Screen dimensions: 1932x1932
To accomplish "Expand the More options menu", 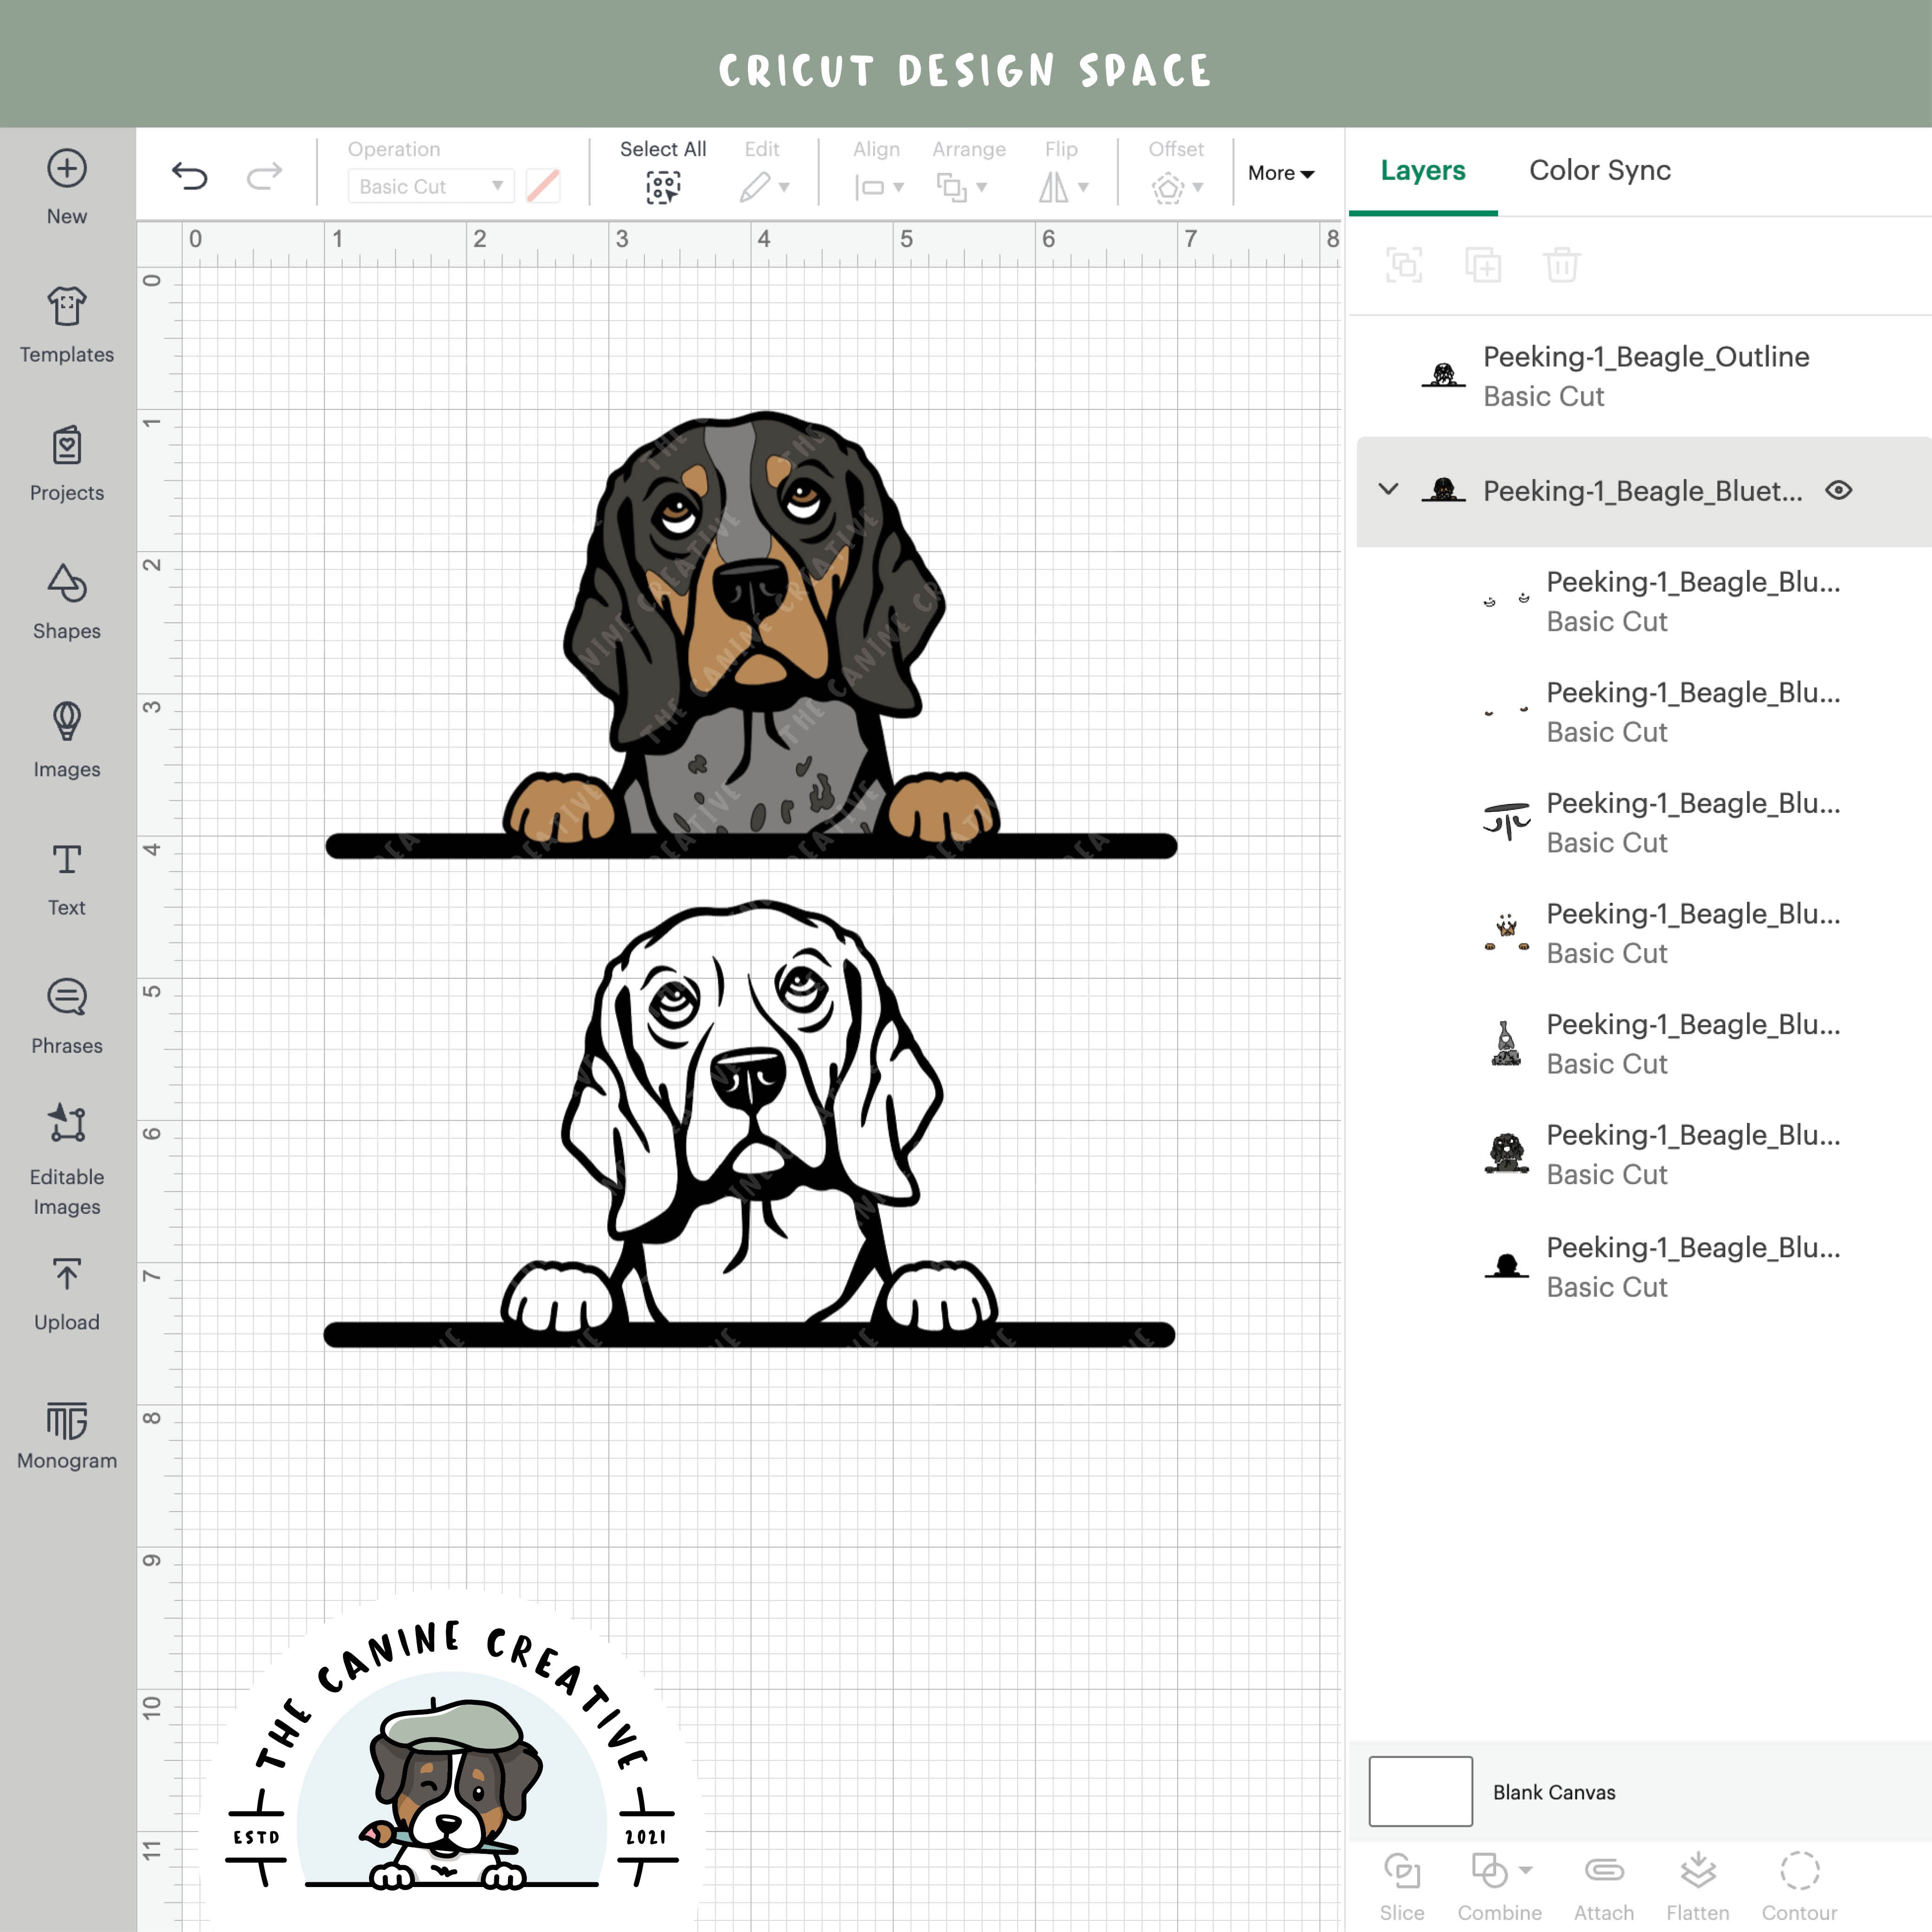I will pos(1281,172).
